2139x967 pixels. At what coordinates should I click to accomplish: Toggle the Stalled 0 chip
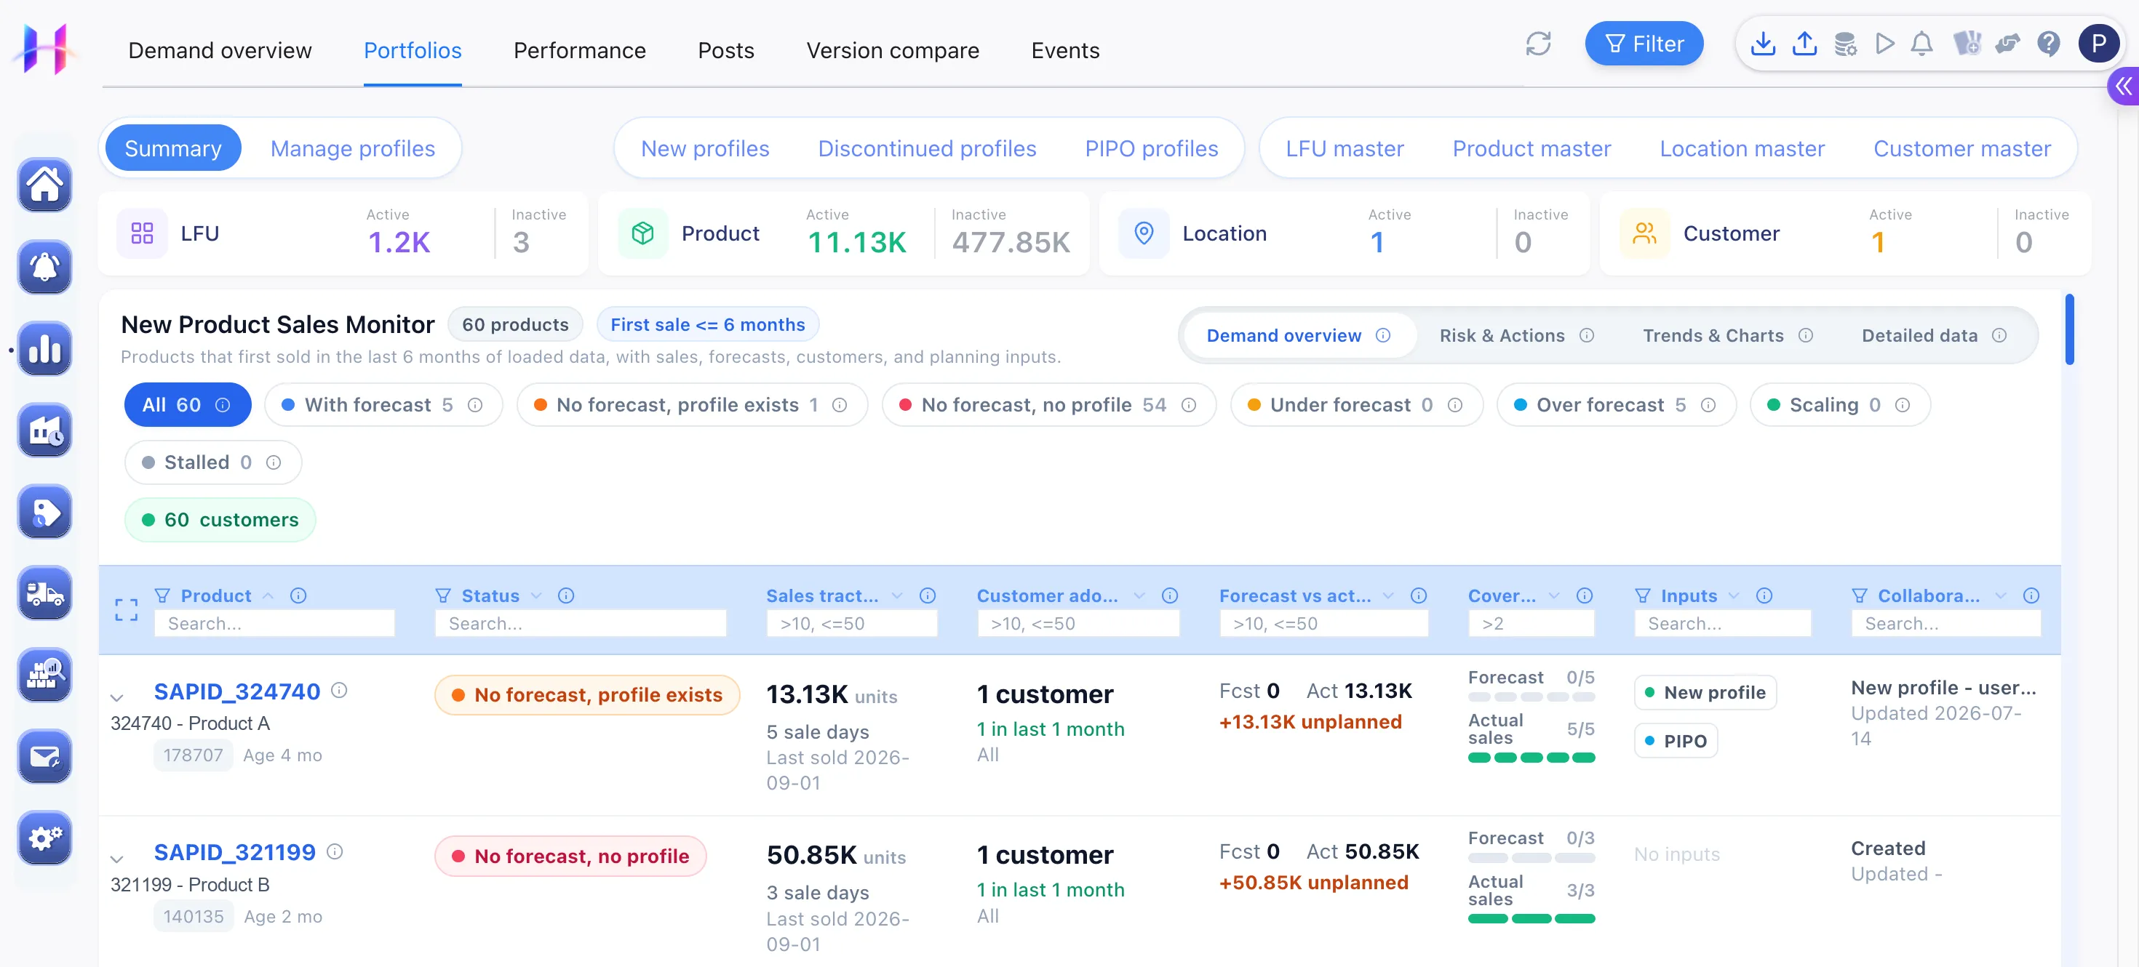212,462
